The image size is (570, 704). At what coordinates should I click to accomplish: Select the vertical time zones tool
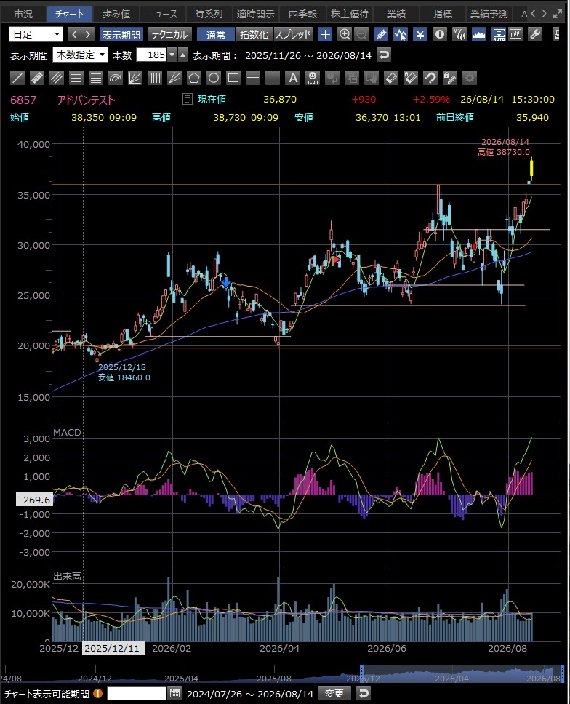coord(154,78)
